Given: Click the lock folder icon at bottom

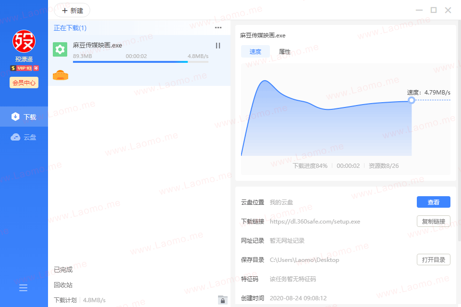Looking at the screenshot, I should click(222, 300).
